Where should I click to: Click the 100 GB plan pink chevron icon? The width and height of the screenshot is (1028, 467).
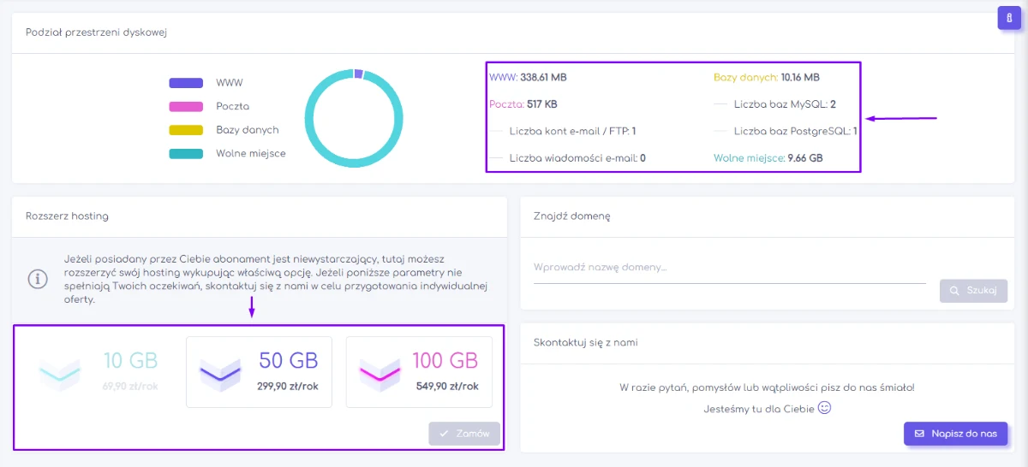[380, 373]
